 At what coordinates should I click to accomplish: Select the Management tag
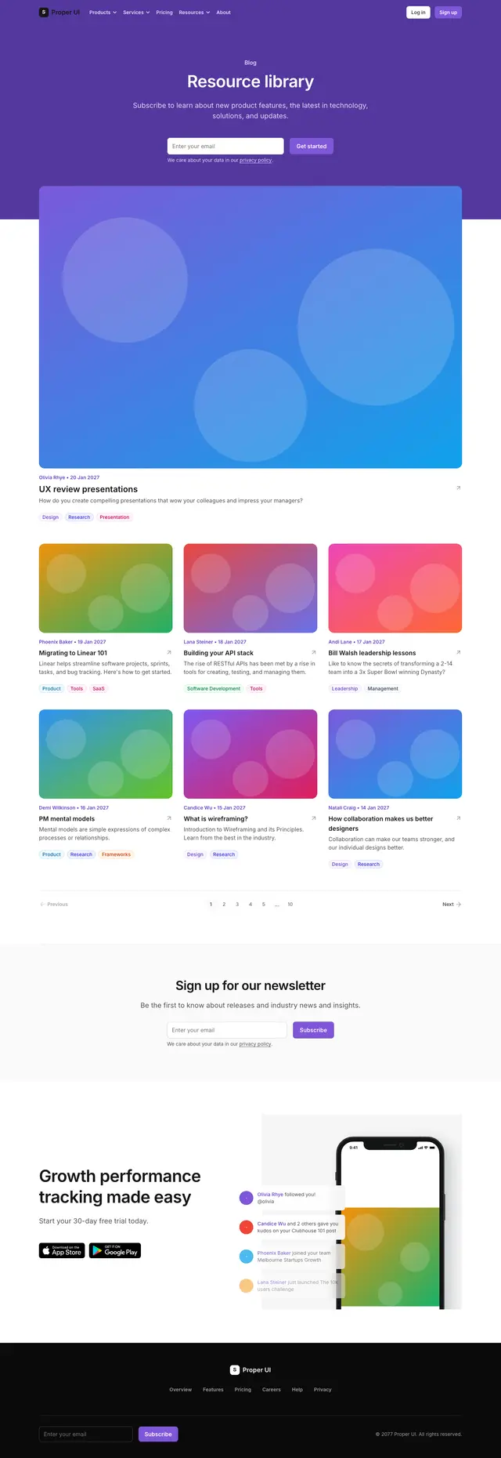(x=383, y=689)
